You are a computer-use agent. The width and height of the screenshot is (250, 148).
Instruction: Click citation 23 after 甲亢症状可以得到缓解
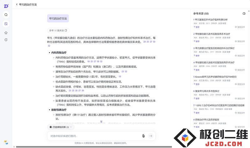pyautogui.click(x=122, y=72)
